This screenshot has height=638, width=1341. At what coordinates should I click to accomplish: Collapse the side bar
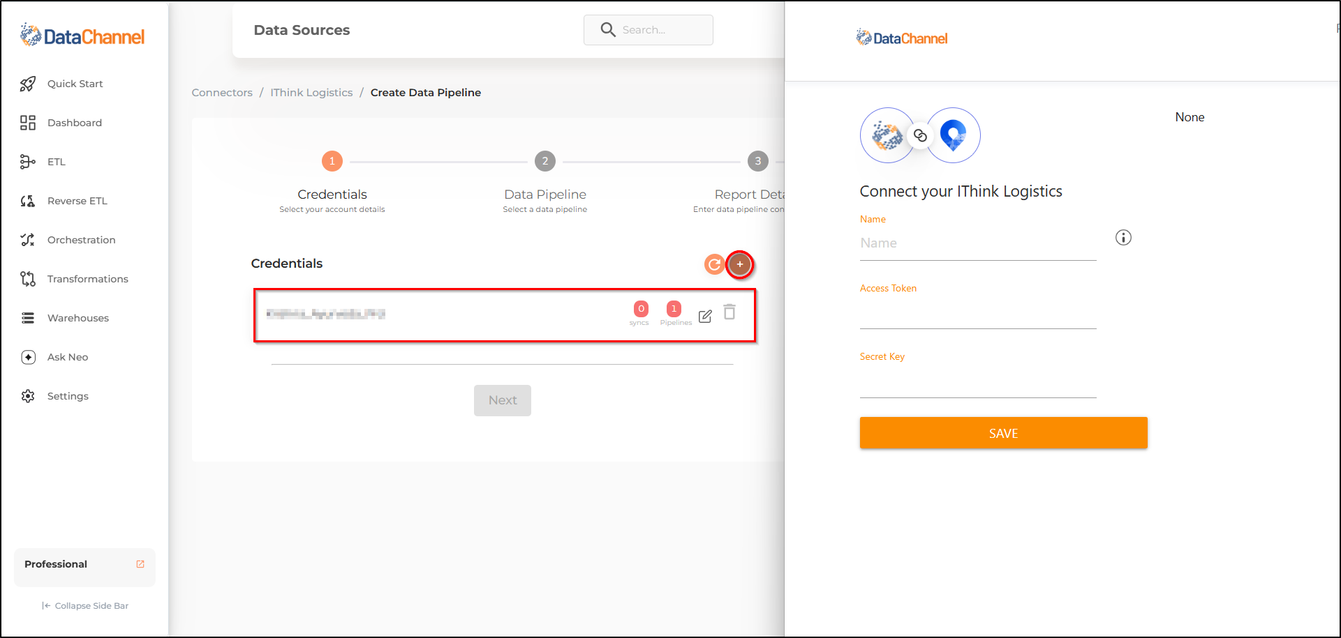tap(85, 606)
